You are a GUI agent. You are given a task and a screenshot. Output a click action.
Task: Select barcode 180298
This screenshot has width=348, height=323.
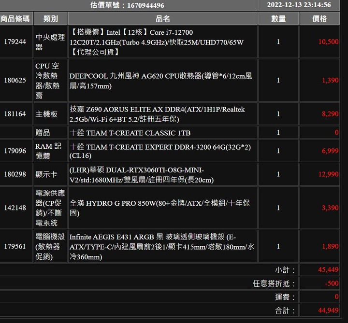(15, 174)
